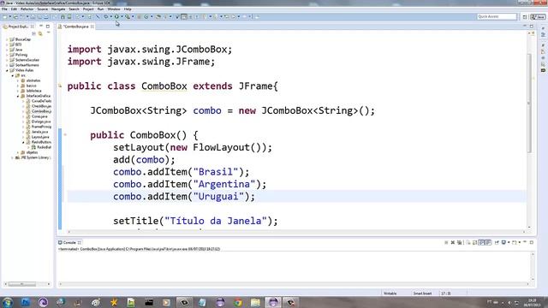Click the volume icon in system tray
The width and height of the screenshot is (548, 308).
(509, 302)
